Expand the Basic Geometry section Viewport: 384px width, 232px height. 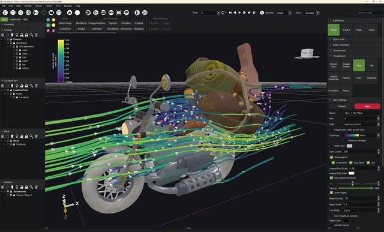[354, 45]
